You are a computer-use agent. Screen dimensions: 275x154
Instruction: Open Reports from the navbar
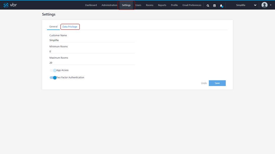162,5
